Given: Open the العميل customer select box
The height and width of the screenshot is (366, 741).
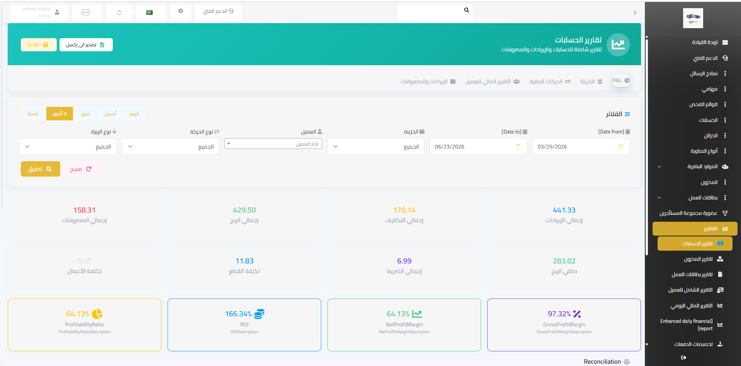Looking at the screenshot, I should [x=273, y=144].
